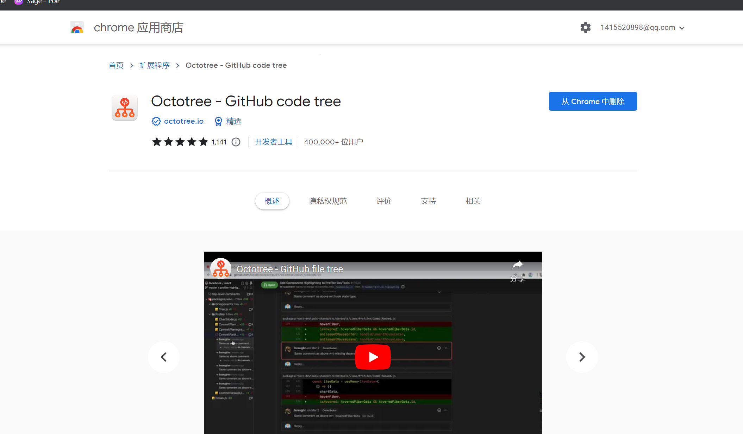Open the rating count 1,141
The image size is (743, 434).
point(219,142)
